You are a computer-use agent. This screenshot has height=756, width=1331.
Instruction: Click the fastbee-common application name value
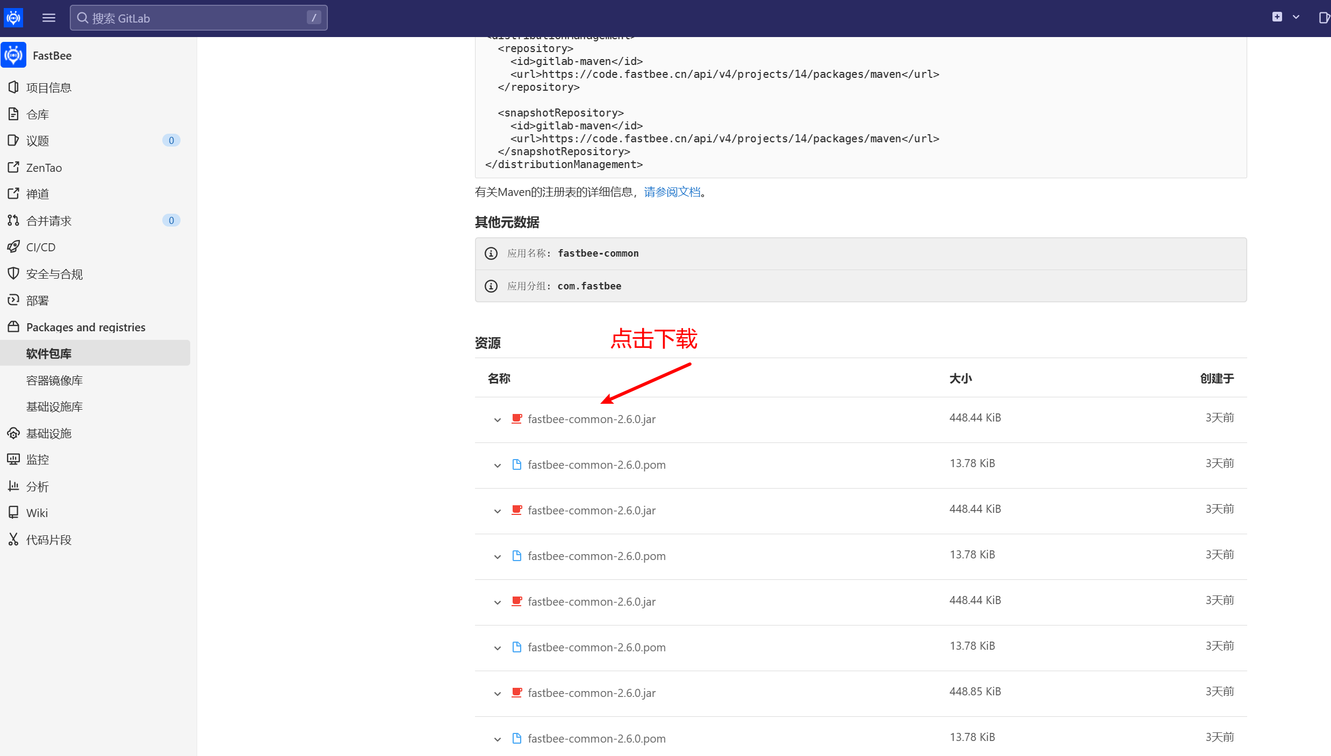tap(598, 253)
